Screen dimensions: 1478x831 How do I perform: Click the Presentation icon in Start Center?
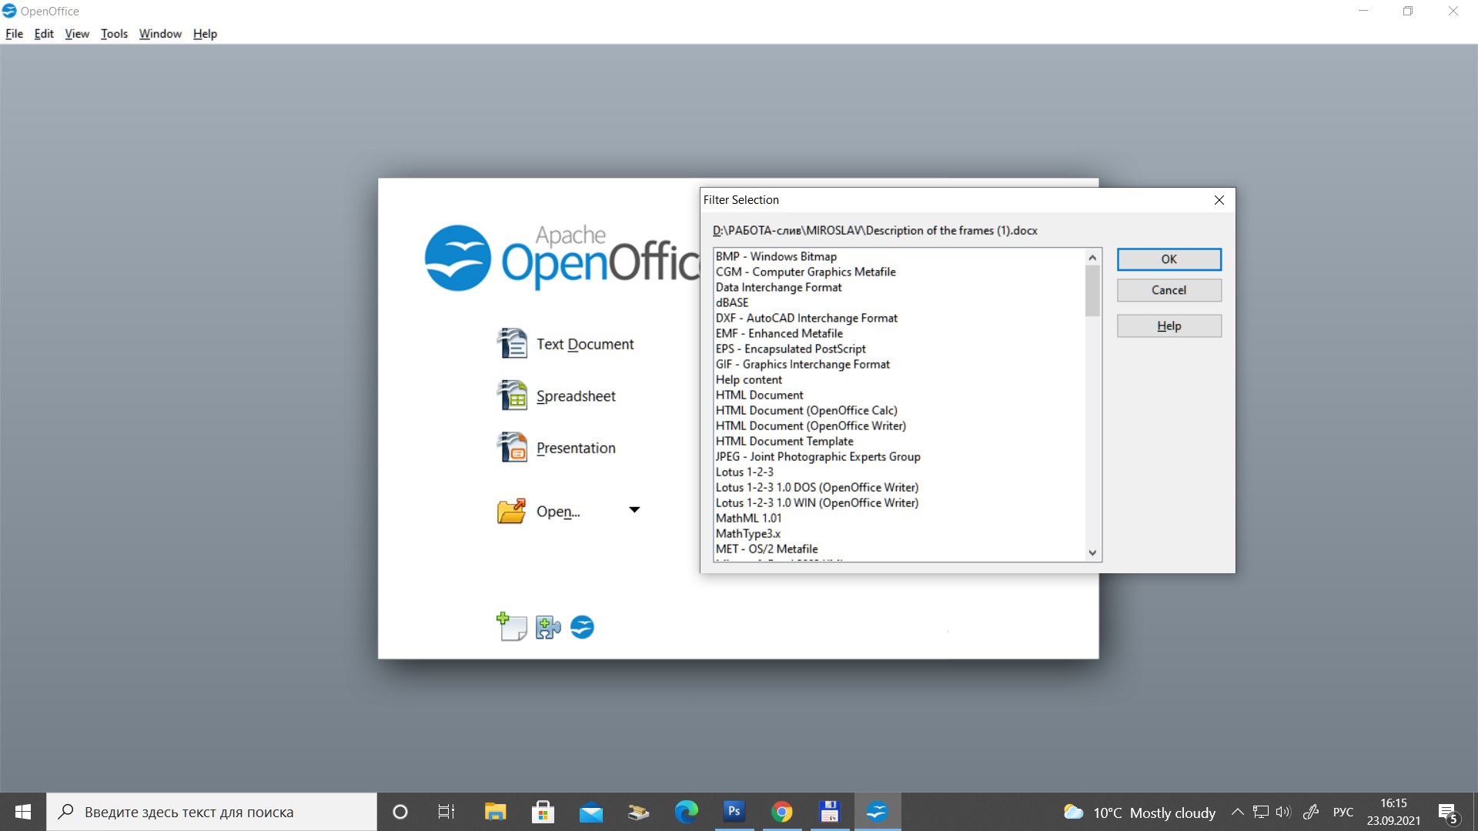point(512,447)
